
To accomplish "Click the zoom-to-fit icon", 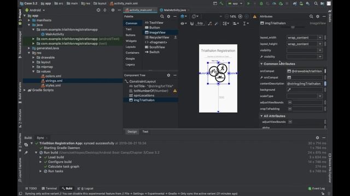I will pyautogui.click(x=247, y=16).
